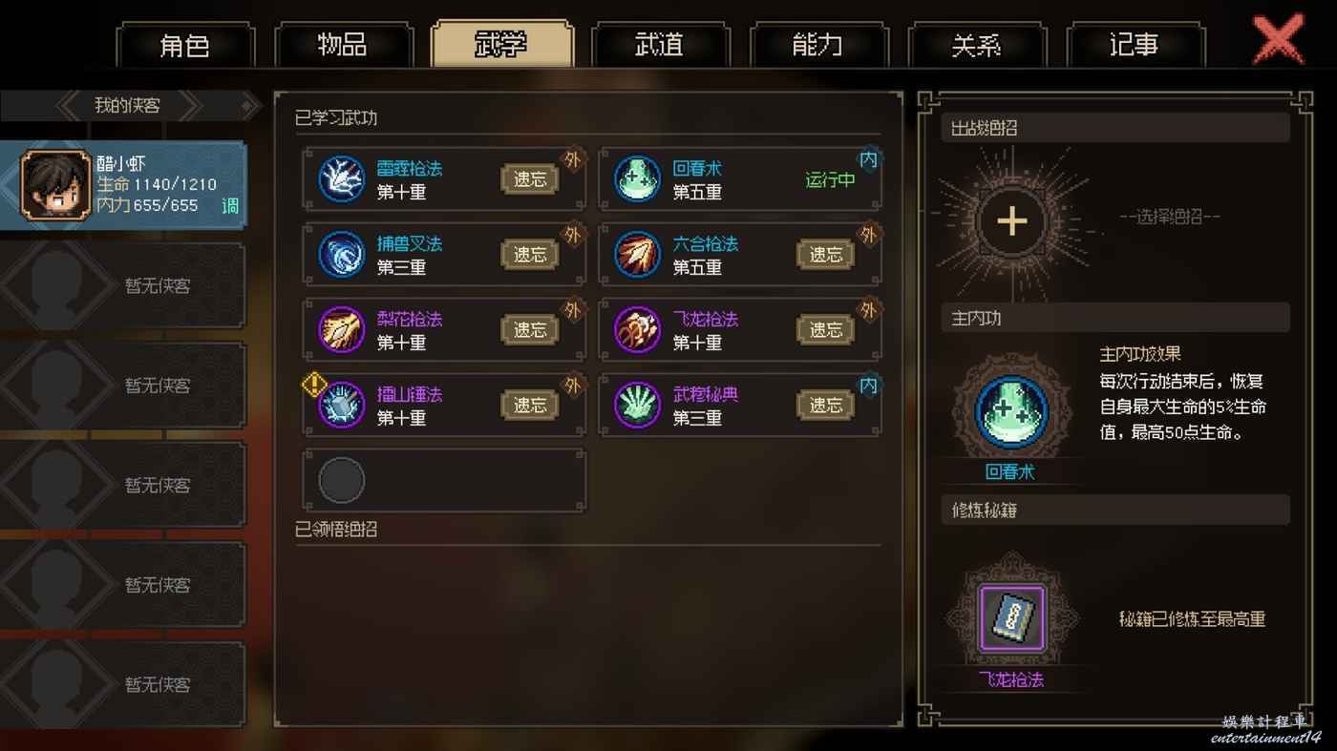Viewport: 1337px width, 751px height.
Task: Select the 武穆秘典 skill icon
Action: 637,406
